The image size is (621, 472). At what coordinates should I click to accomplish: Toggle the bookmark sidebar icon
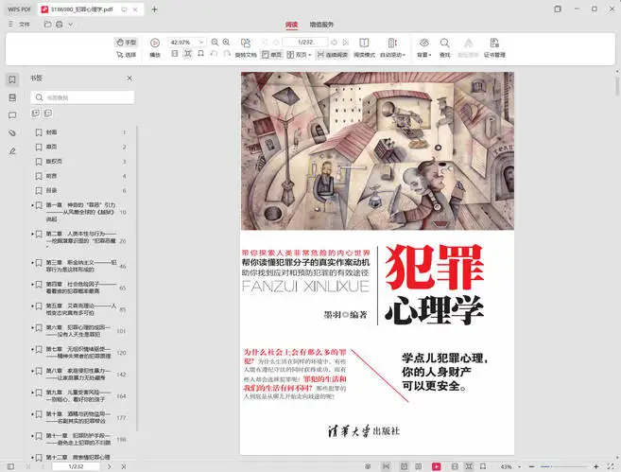[12, 79]
